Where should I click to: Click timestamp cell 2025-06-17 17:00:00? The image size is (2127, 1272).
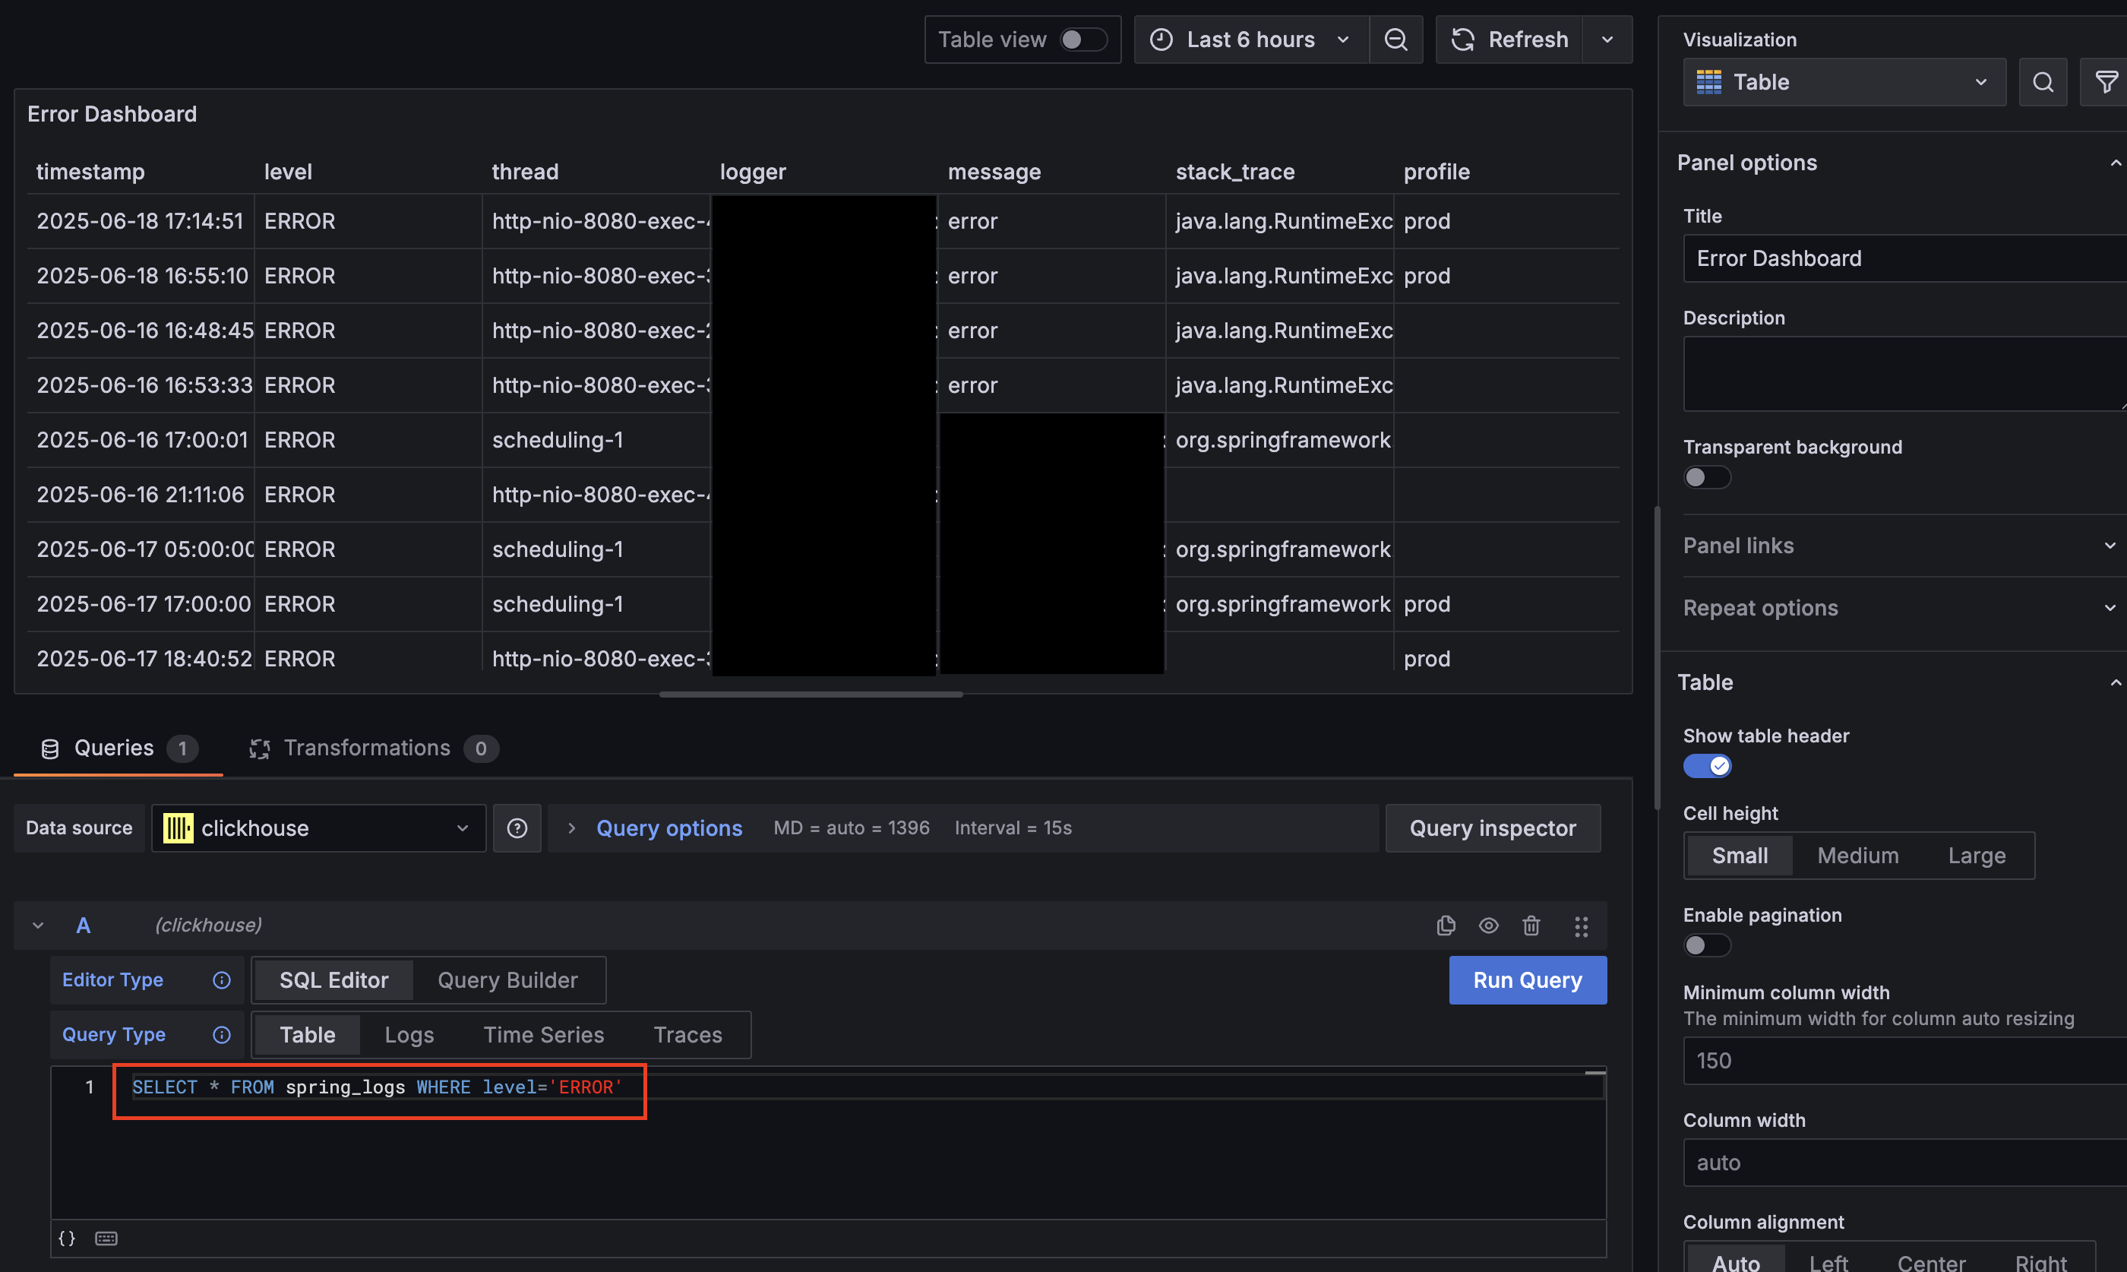141,604
